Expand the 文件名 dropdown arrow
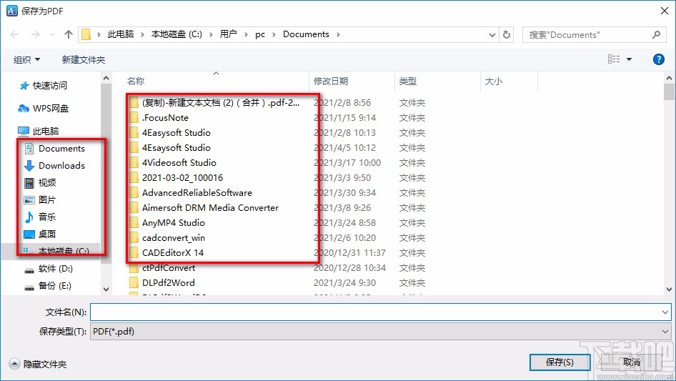Viewport: 676px width, 381px height. pos(665,312)
